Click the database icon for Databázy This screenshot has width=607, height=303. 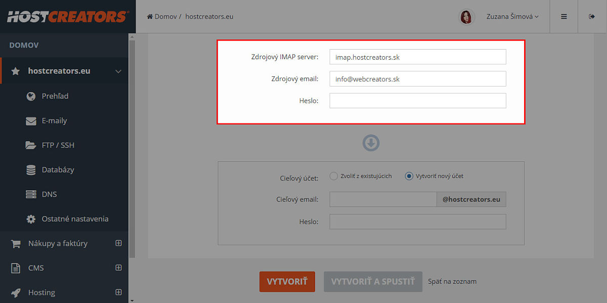(31, 170)
